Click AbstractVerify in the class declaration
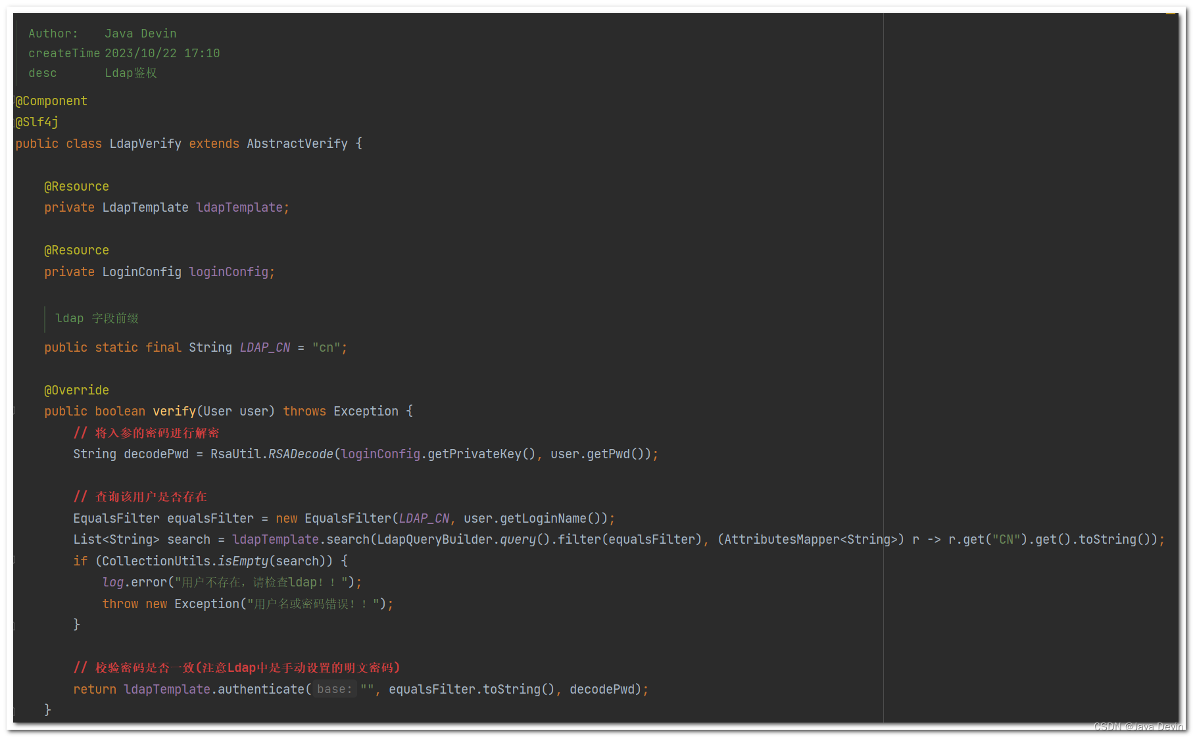The width and height of the screenshot is (1193, 737). tap(297, 143)
